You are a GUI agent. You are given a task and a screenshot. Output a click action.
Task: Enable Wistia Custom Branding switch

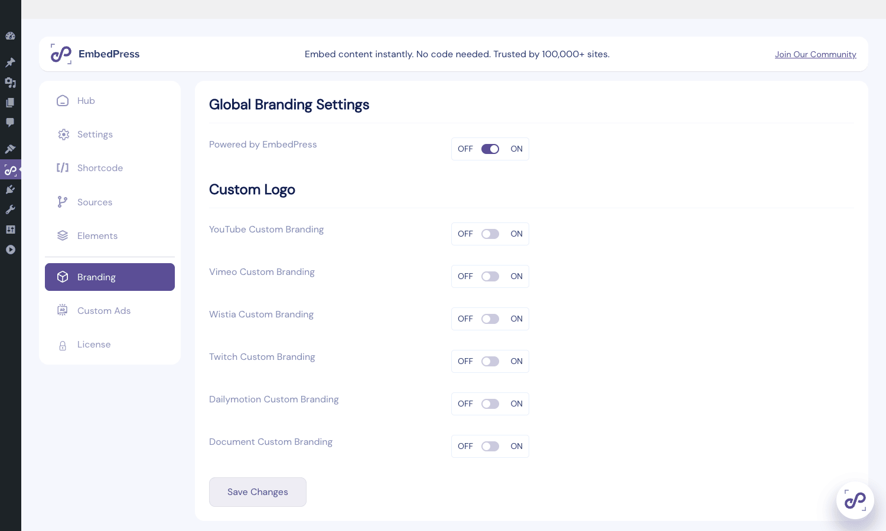click(x=490, y=319)
